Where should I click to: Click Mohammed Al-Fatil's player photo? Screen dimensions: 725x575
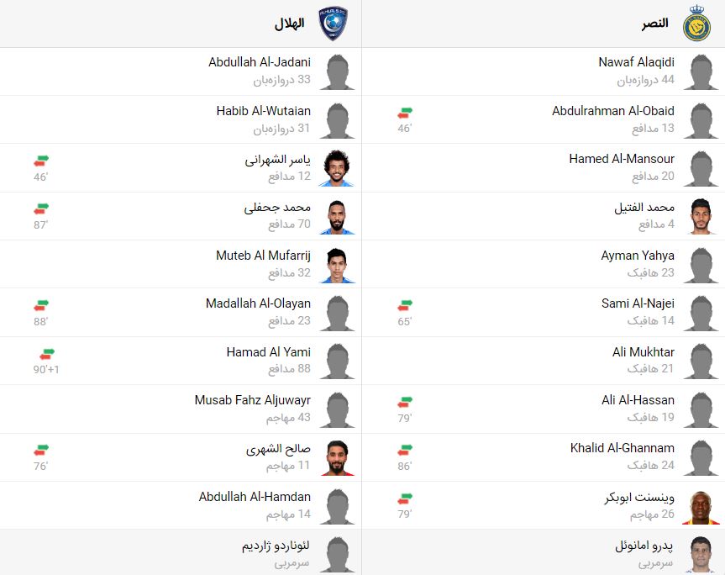(x=700, y=215)
